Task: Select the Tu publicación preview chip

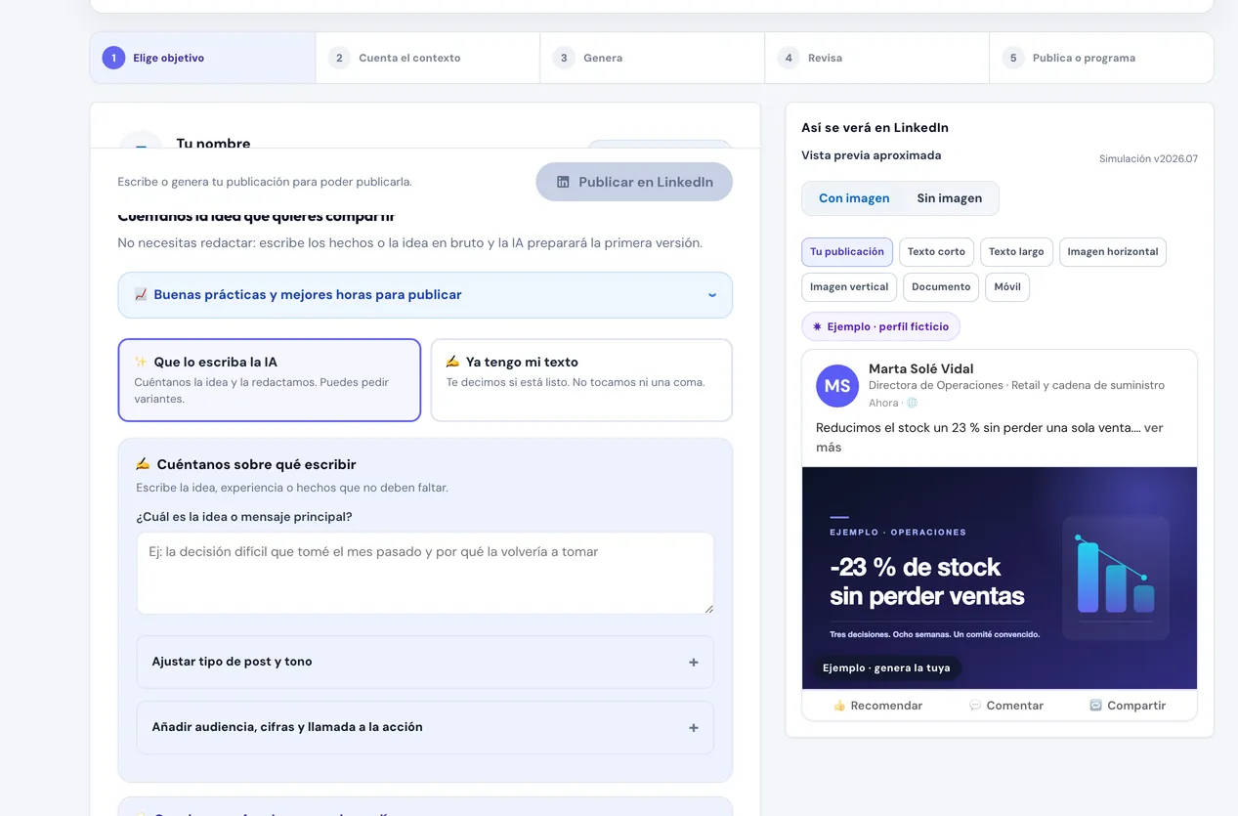Action: 847,252
